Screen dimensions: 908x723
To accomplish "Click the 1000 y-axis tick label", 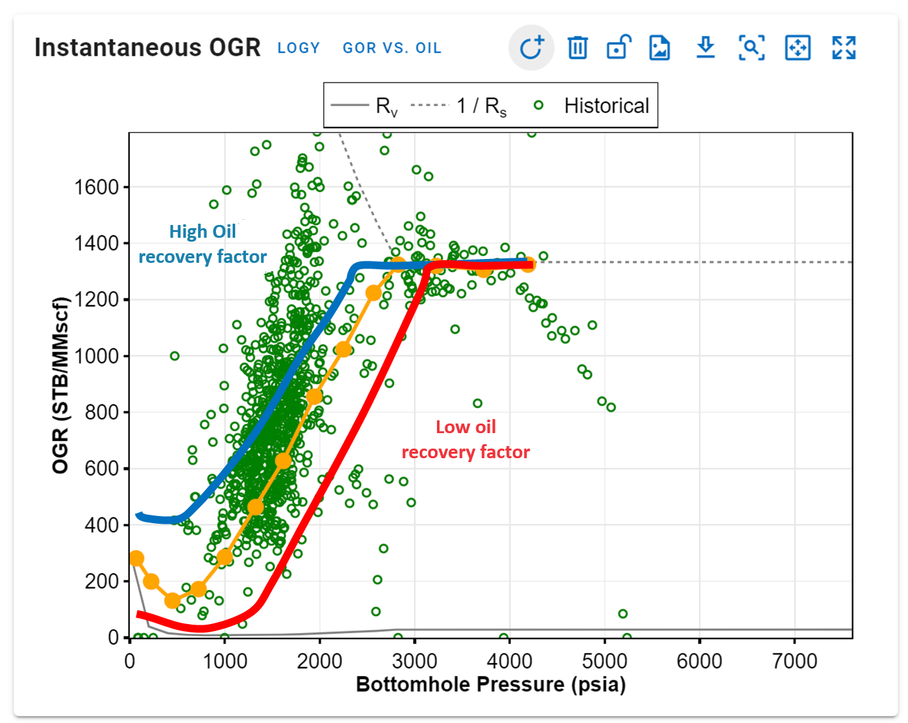I will pos(96,356).
